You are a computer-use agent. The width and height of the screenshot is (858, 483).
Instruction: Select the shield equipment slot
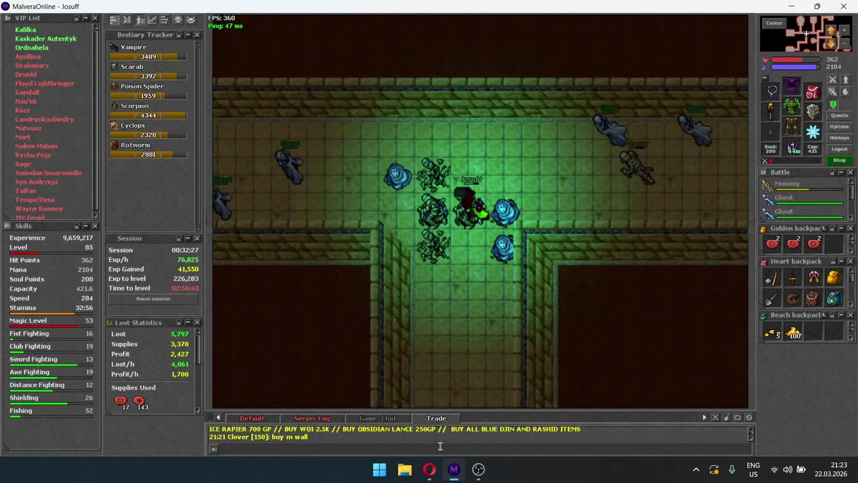point(812,112)
